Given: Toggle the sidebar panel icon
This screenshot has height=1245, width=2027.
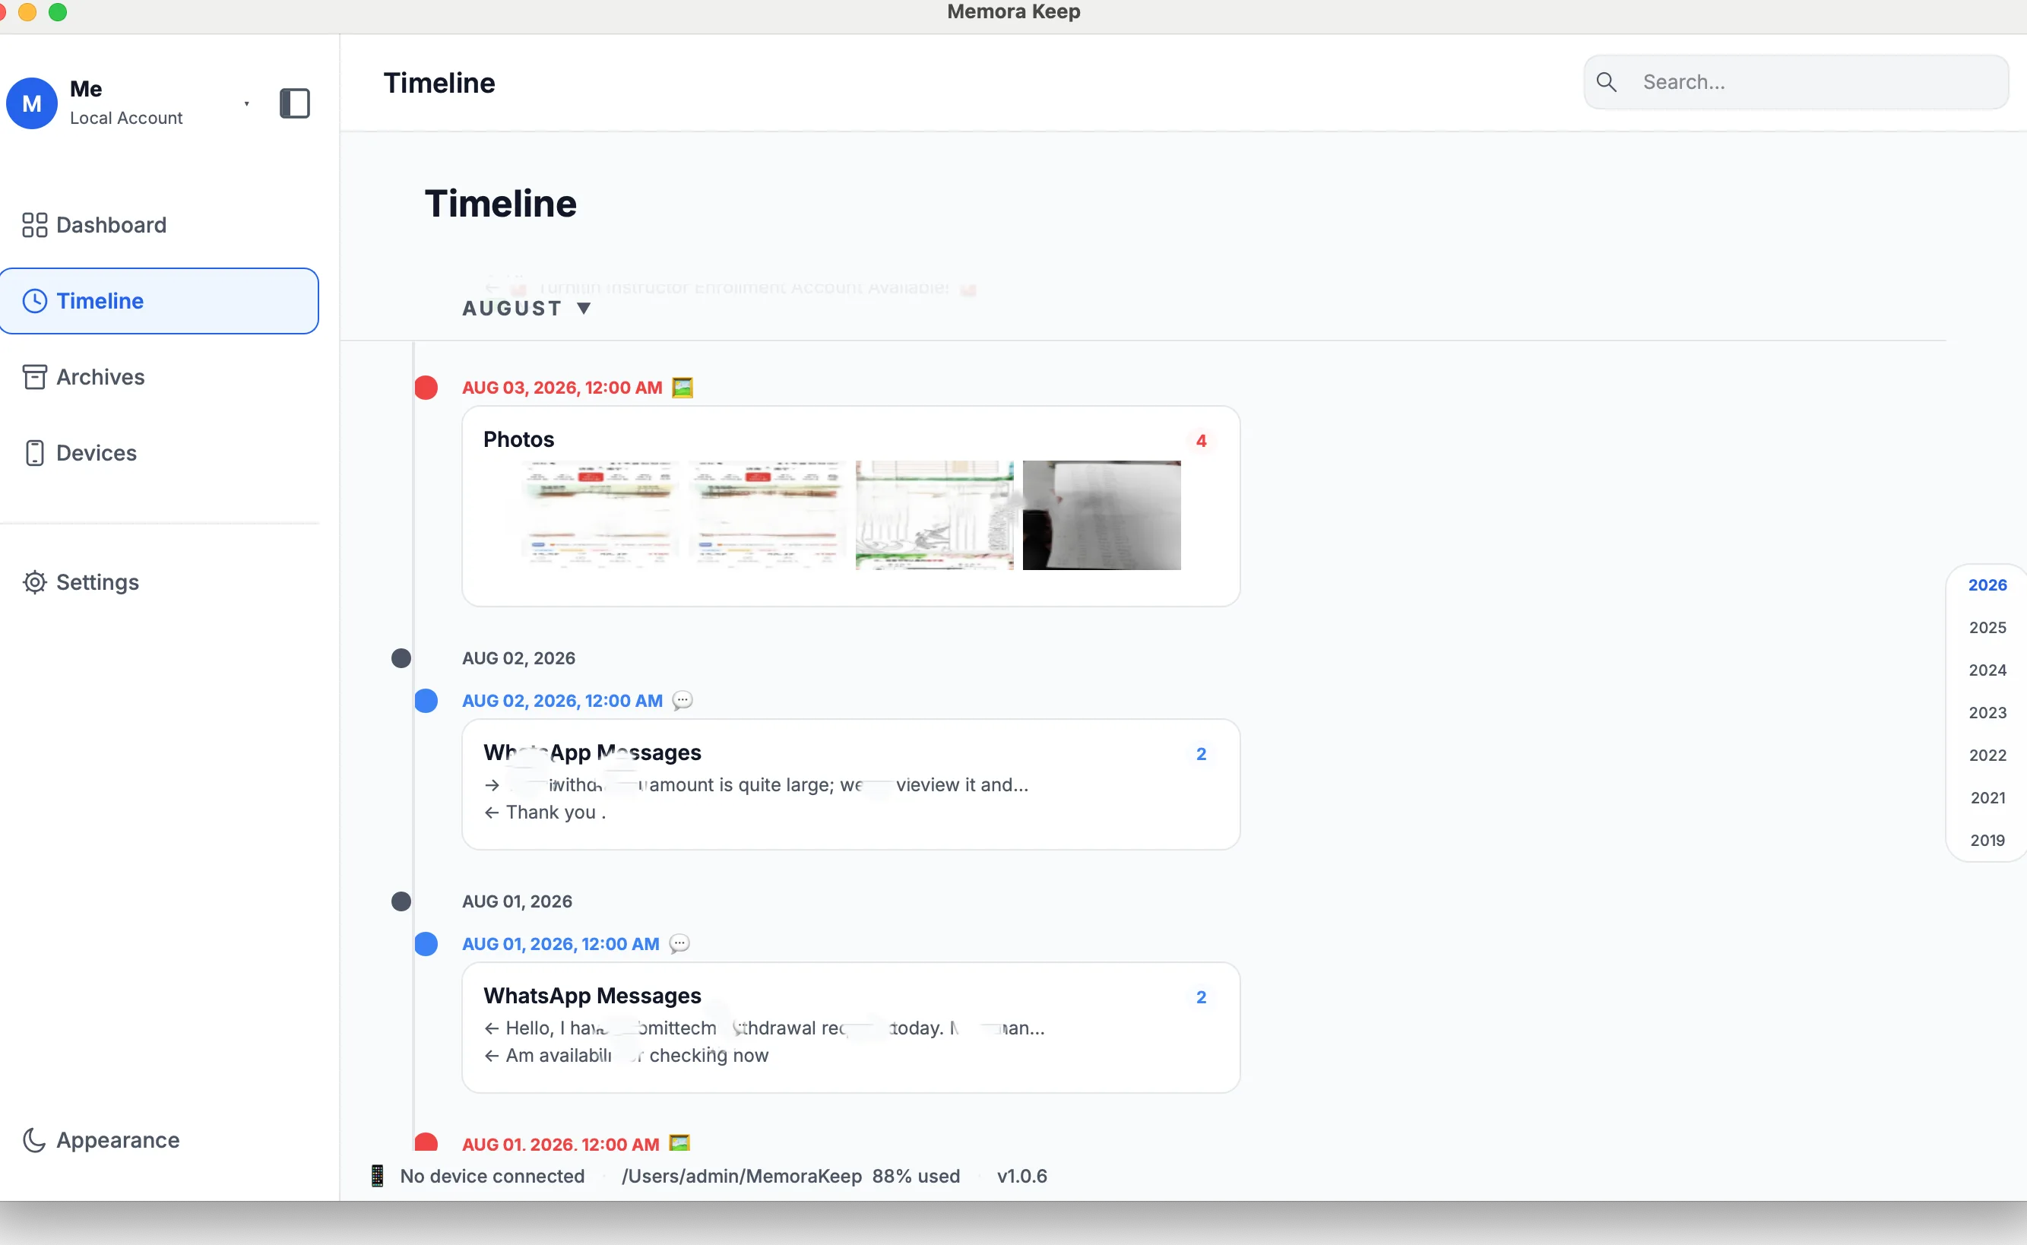Looking at the screenshot, I should coord(295,103).
